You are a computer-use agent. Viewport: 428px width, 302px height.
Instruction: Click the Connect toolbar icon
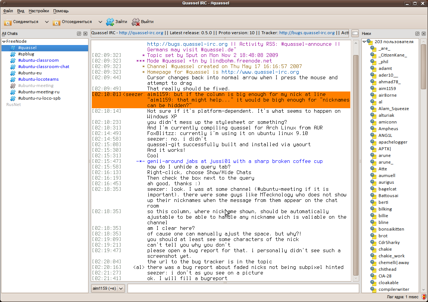(x=8, y=22)
